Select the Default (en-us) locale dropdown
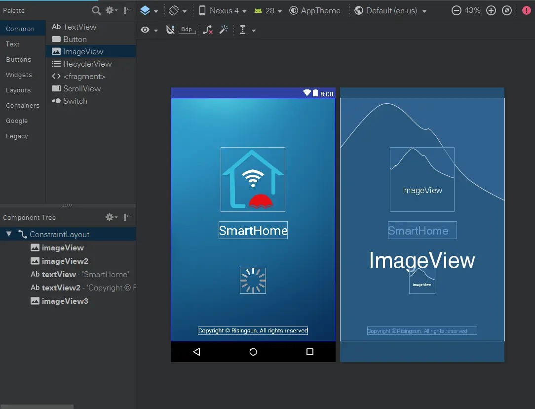Viewport: 535px width, 409px height. click(390, 10)
